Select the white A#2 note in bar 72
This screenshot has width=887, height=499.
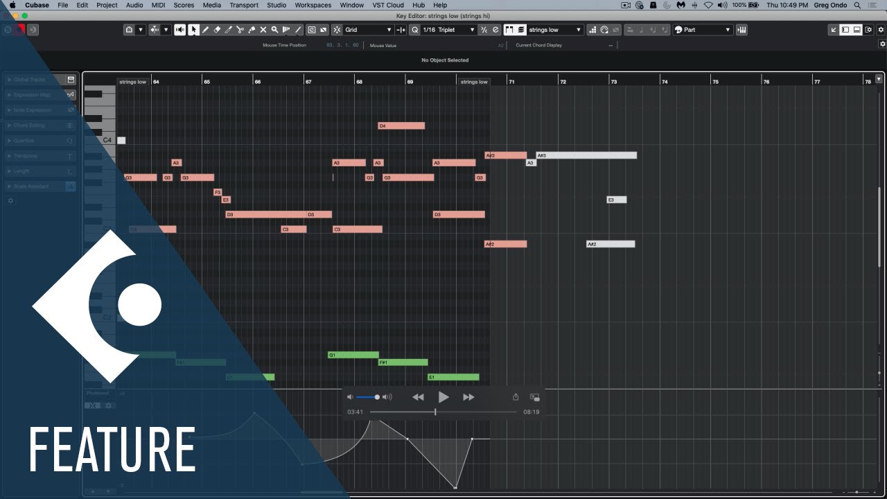pyautogui.click(x=611, y=244)
